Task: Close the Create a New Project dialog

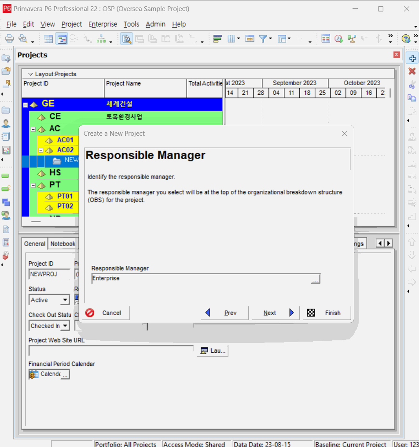Action: pos(345,134)
